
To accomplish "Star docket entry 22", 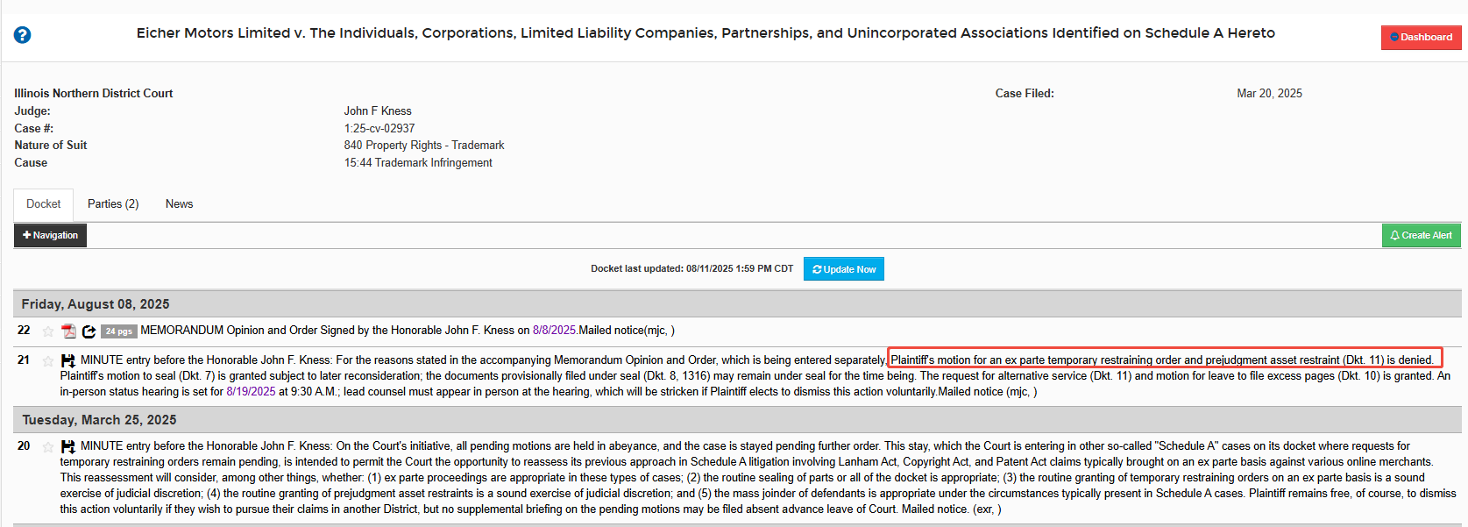I will [x=47, y=331].
